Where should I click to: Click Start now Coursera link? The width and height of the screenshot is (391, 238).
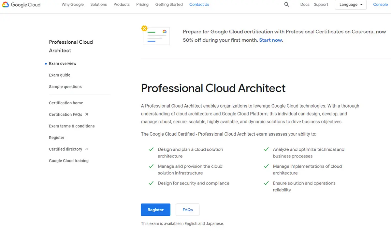pyautogui.click(x=270, y=40)
